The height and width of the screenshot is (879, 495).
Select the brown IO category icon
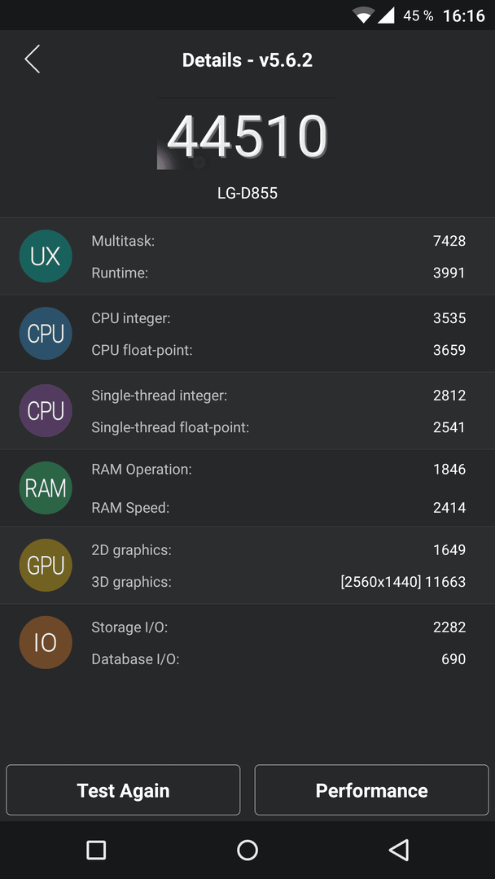click(x=46, y=642)
